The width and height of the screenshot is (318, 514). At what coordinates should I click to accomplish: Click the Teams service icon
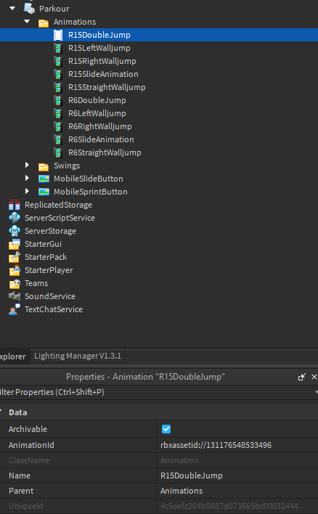pos(15,284)
